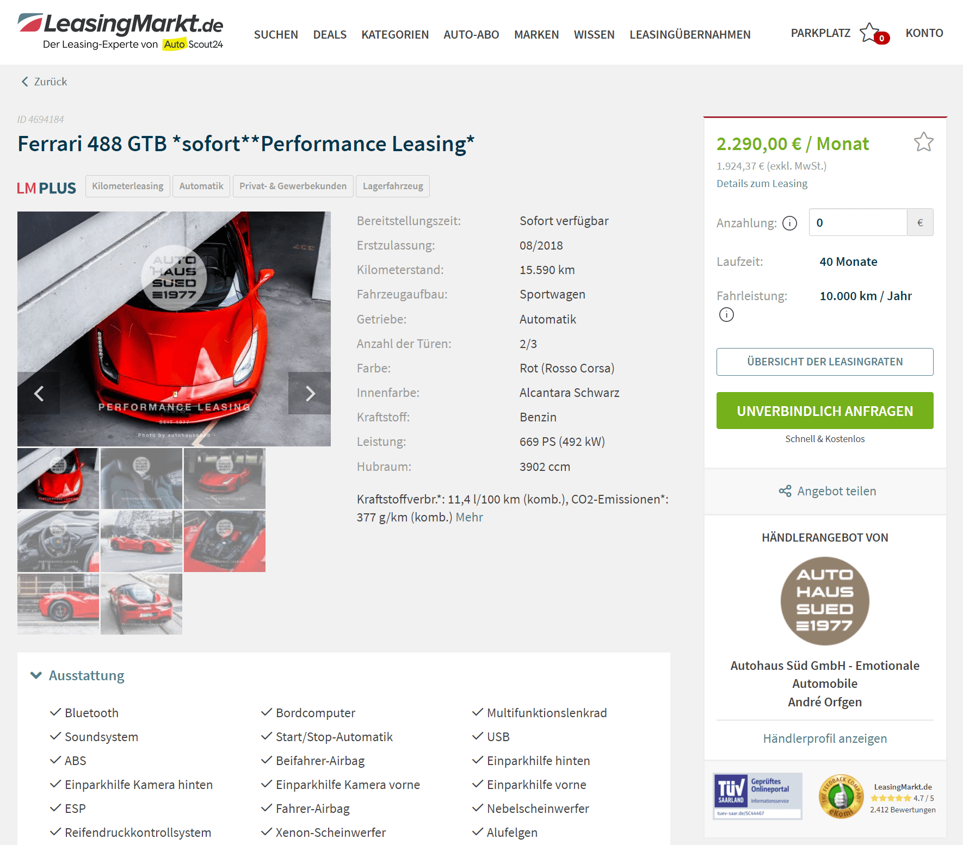Screen dimensions: 963x845
Task: Change the Fahrleistung 10.000 km / Jahr selection
Action: 866,296
